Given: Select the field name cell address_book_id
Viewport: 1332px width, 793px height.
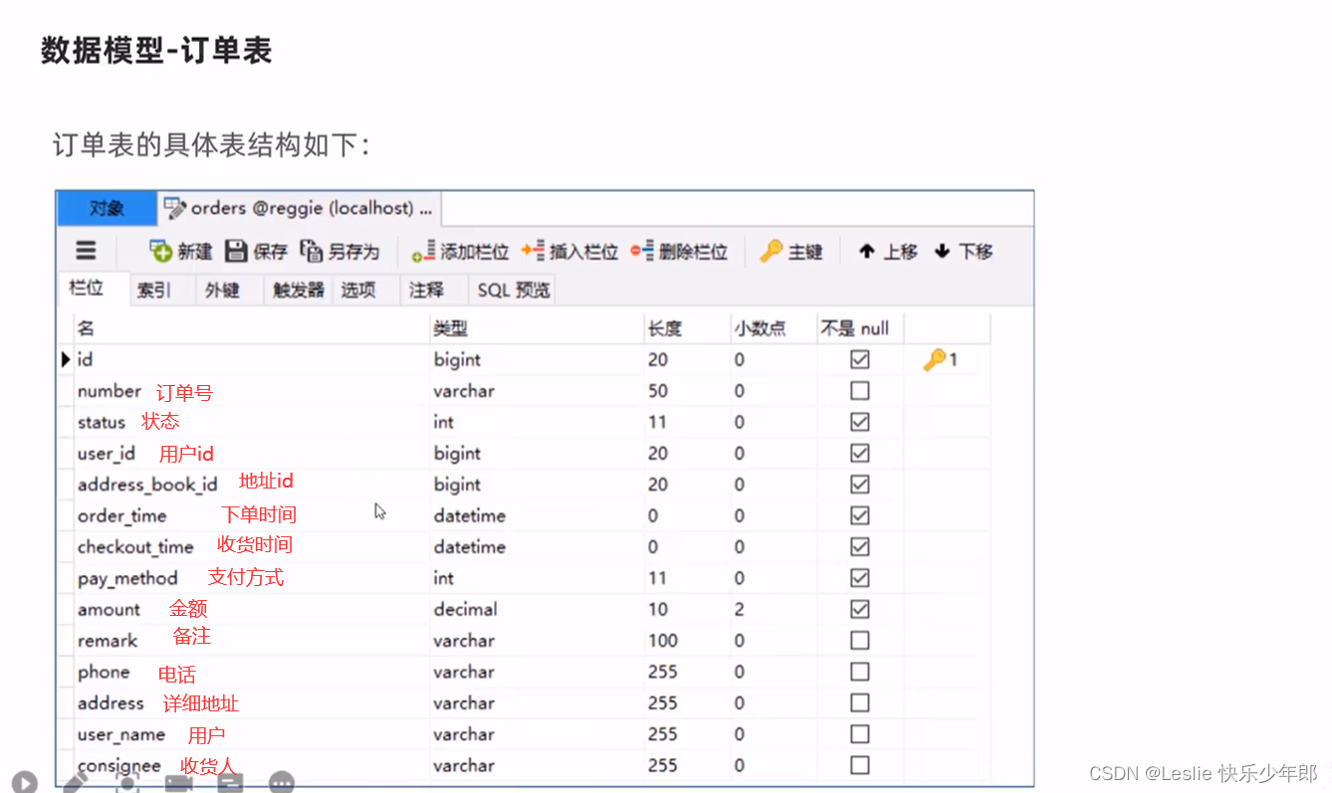Looking at the screenshot, I should (x=251, y=485).
